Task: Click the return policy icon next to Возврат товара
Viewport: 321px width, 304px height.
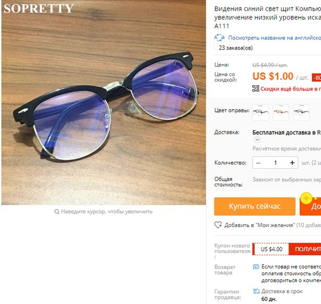Action: pos(256,267)
